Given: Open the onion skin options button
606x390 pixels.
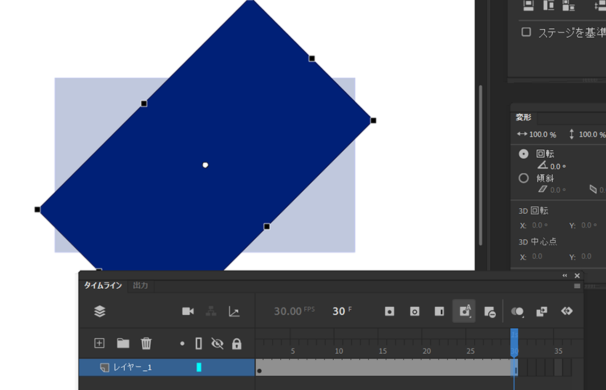Looking at the screenshot, I should tap(517, 311).
